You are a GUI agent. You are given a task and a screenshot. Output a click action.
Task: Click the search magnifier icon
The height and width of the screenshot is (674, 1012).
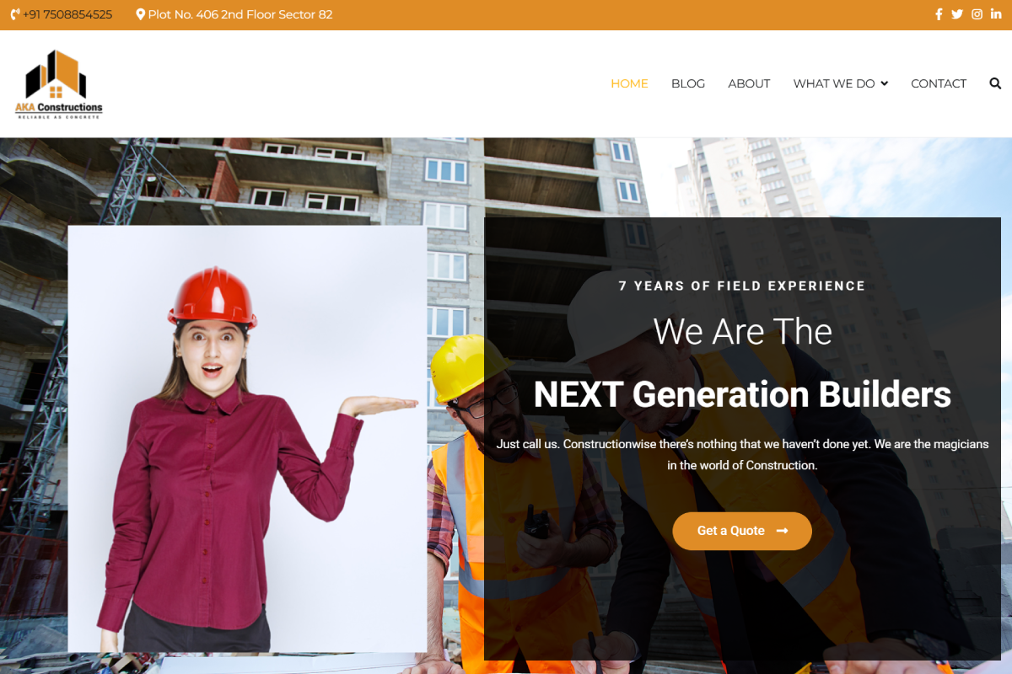point(995,83)
